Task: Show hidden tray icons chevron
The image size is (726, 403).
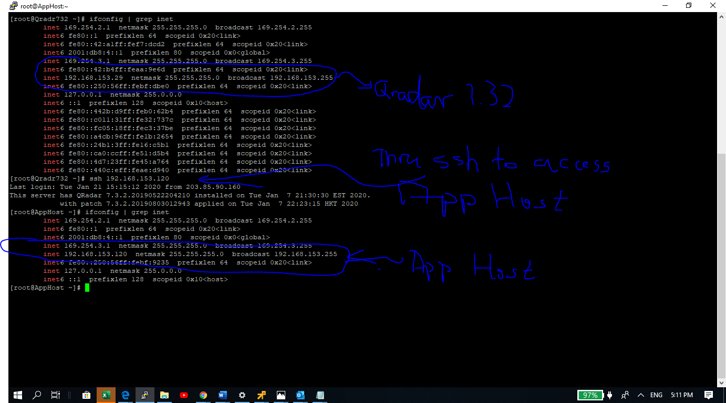Action: click(x=641, y=395)
